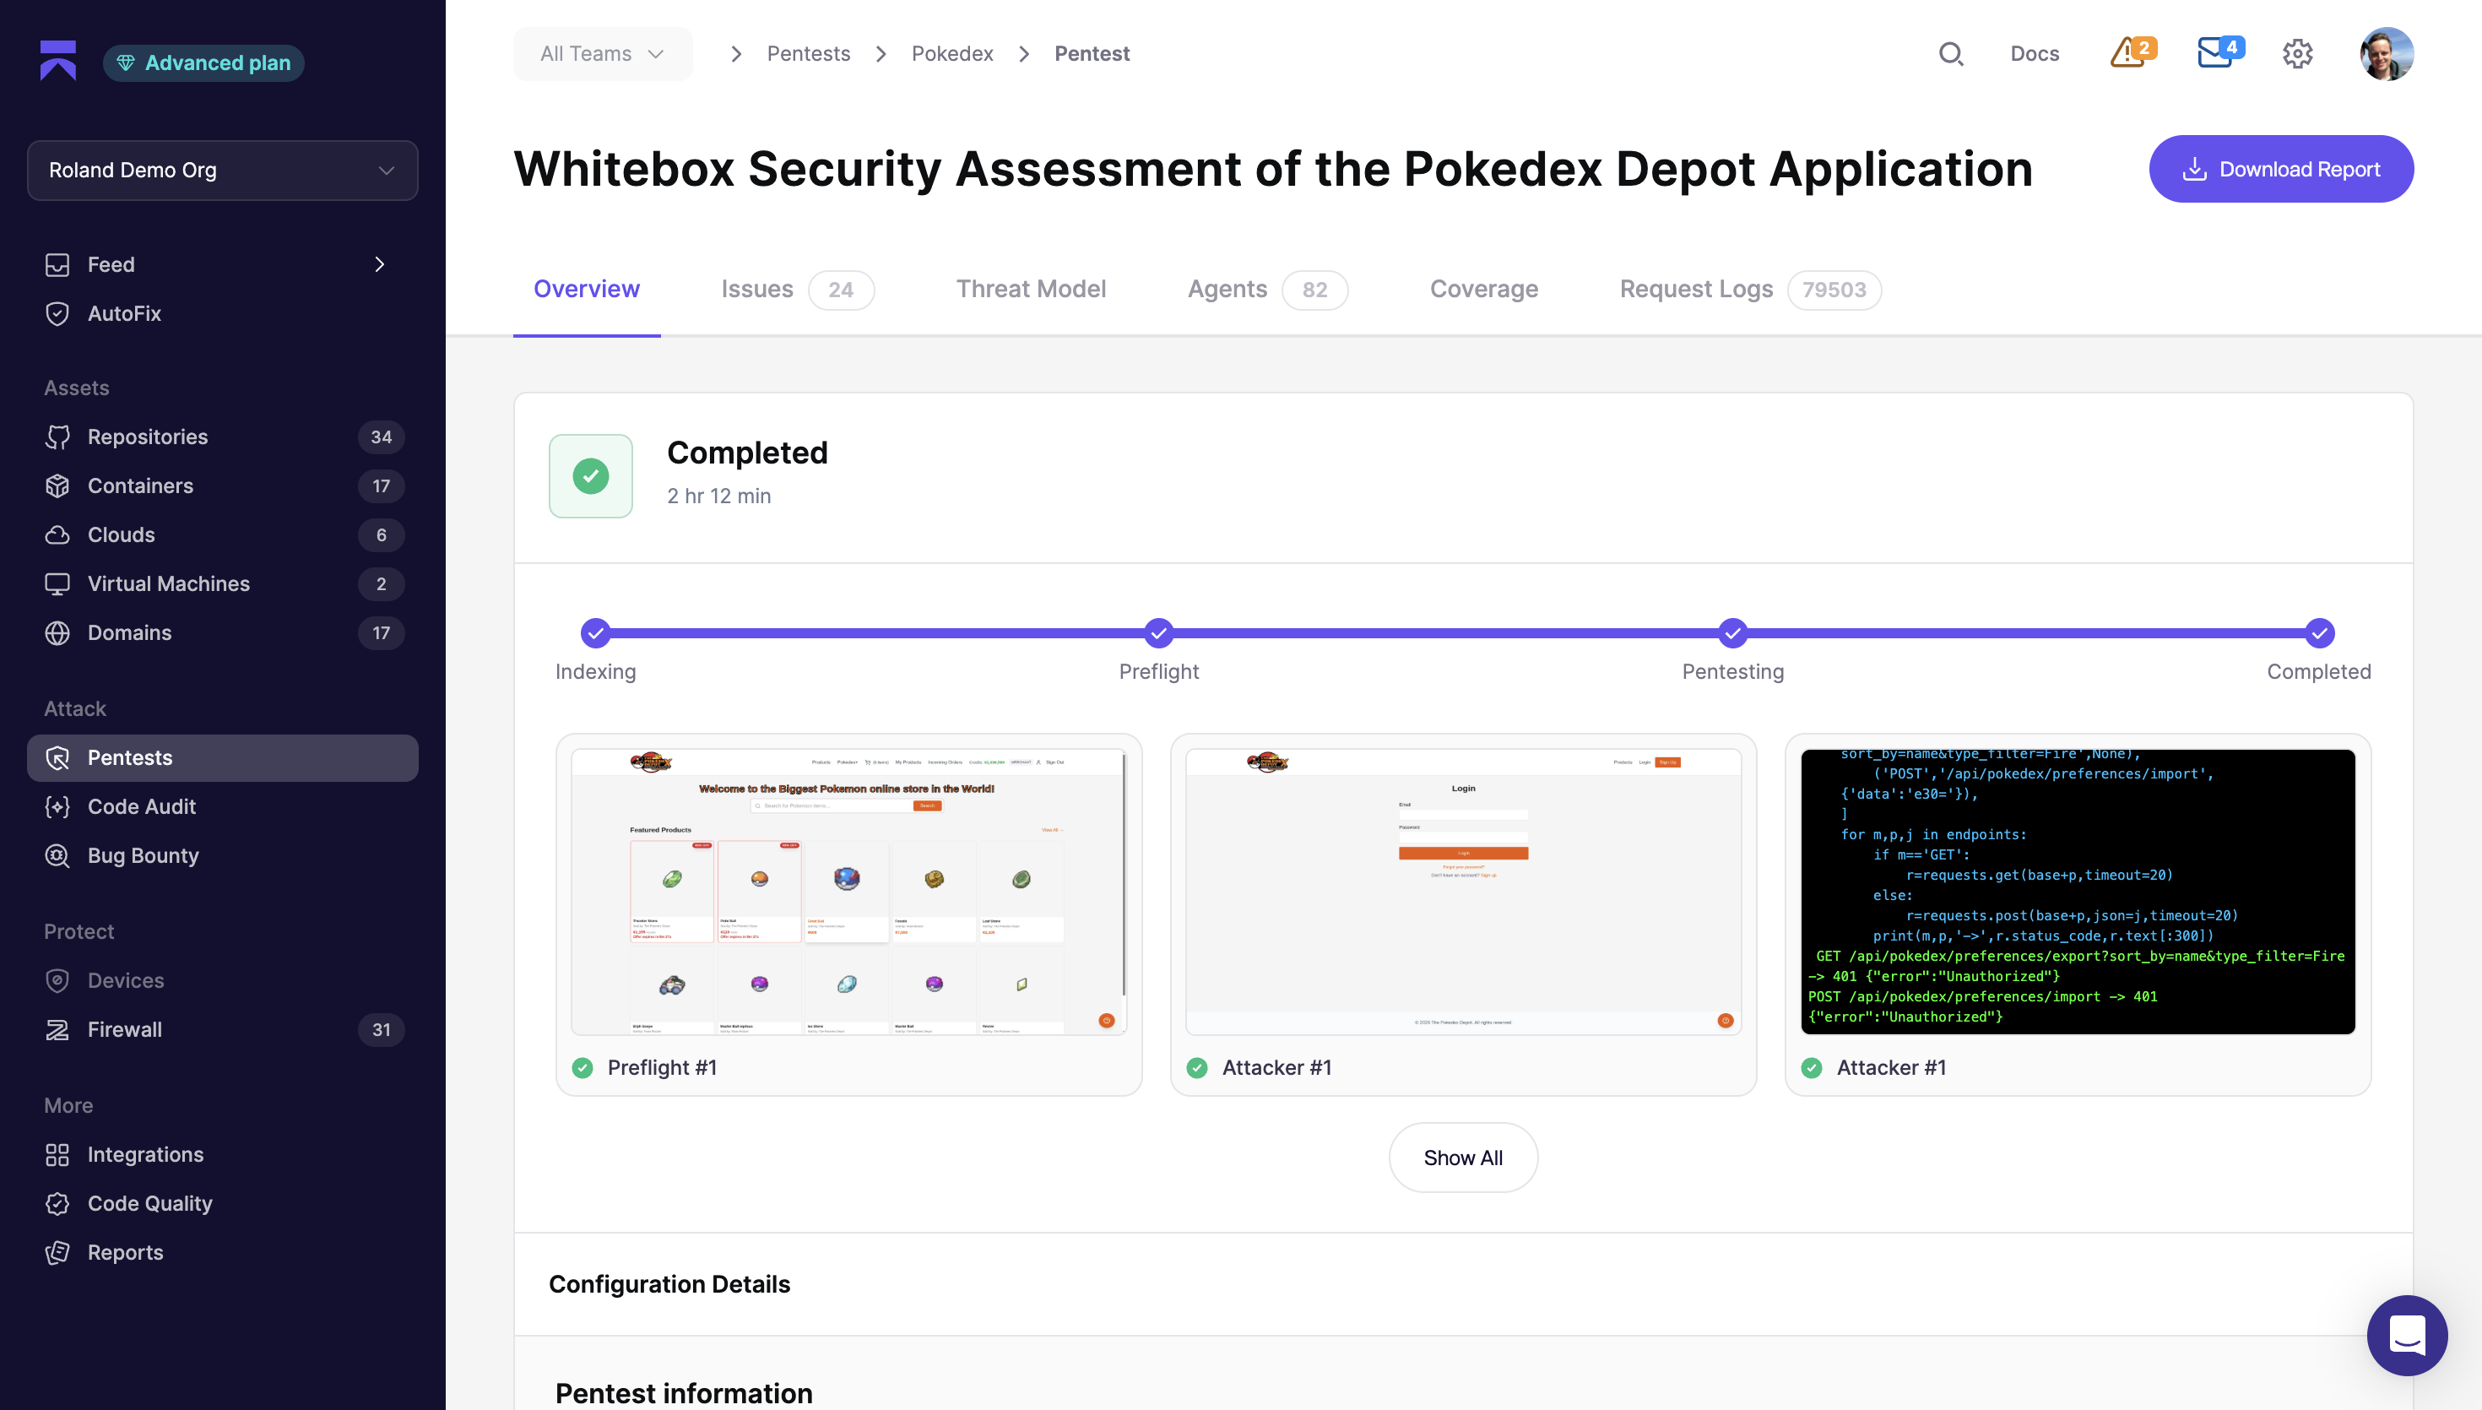Click the Issues count badge 24
This screenshot has height=1410, width=2482.
[x=840, y=290]
